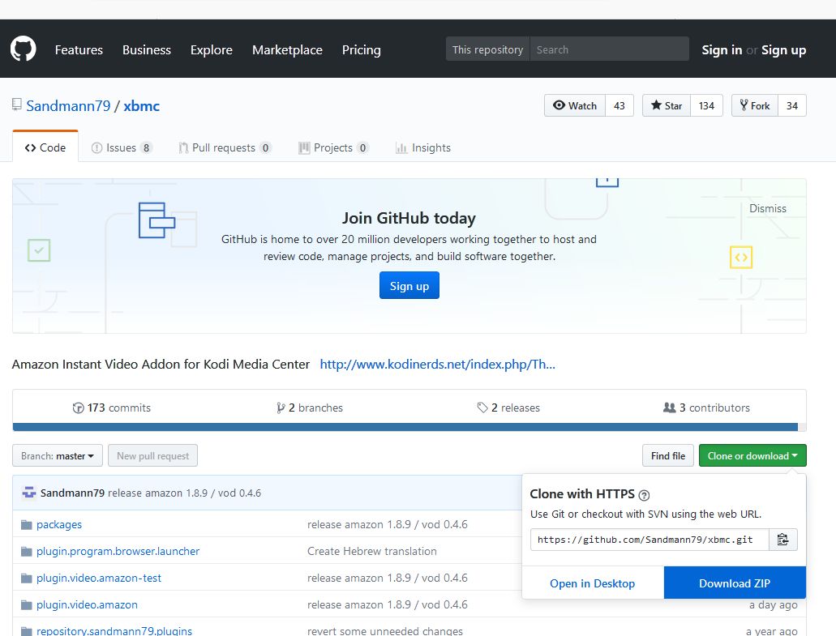Click folder icon for repository.sandmann79.plugins

click(27, 631)
